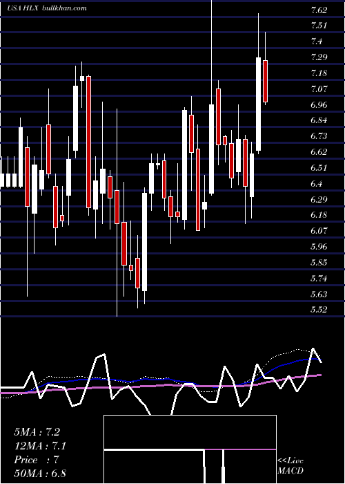Click the 6.62 price axis label
Viewport: 345px width, 484px height.
[x=319, y=151]
